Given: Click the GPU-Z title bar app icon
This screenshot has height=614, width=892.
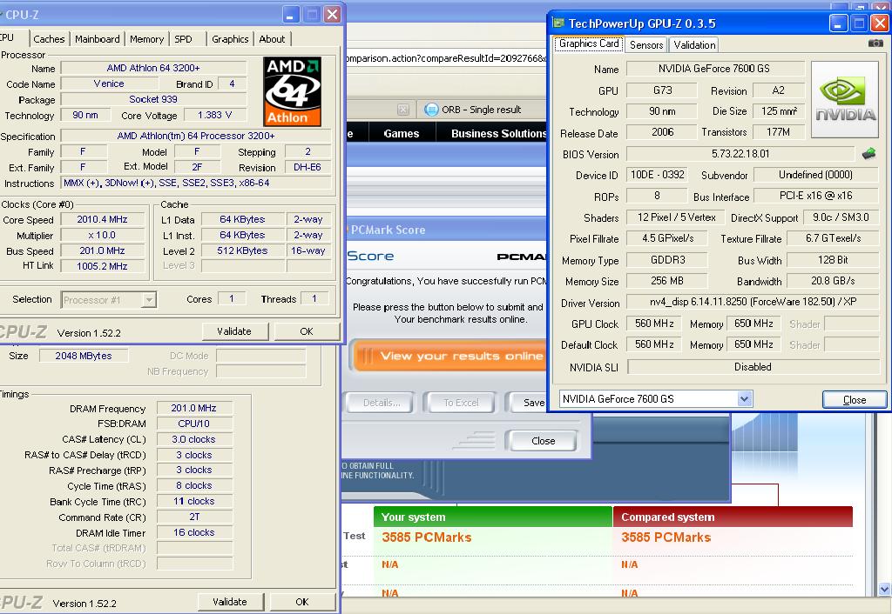Looking at the screenshot, I should coord(558,23).
